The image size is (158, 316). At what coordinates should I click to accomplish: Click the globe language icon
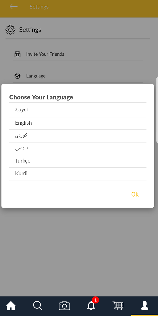tap(17, 76)
